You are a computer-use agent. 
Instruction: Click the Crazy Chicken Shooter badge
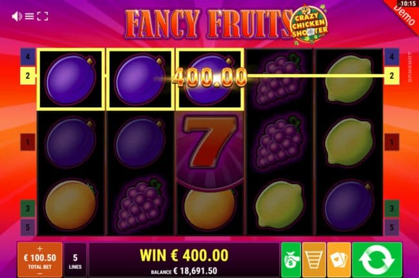[x=309, y=25]
